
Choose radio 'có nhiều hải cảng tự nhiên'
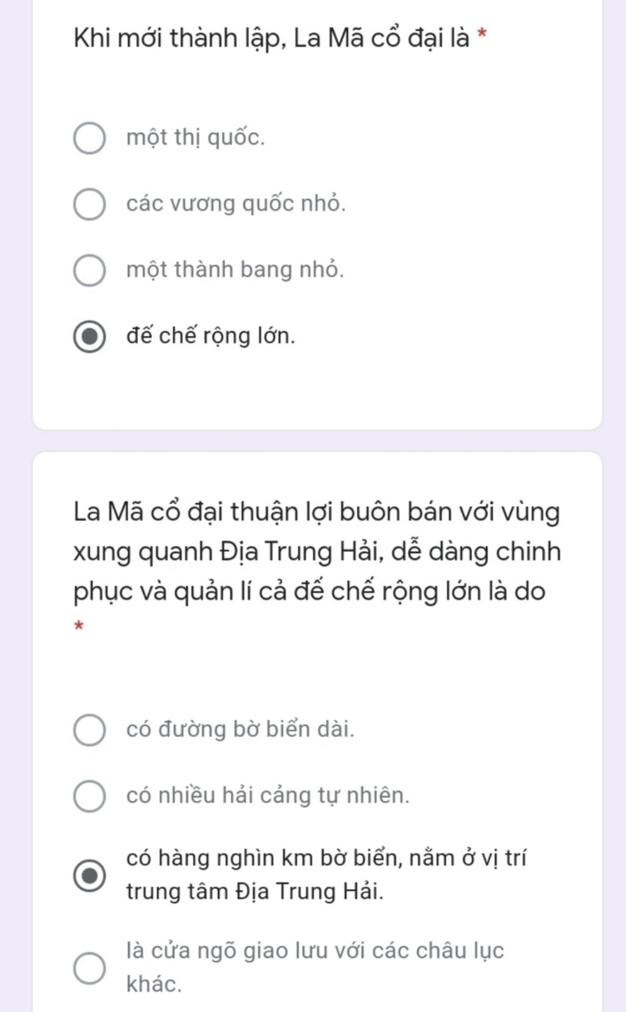[x=89, y=796]
